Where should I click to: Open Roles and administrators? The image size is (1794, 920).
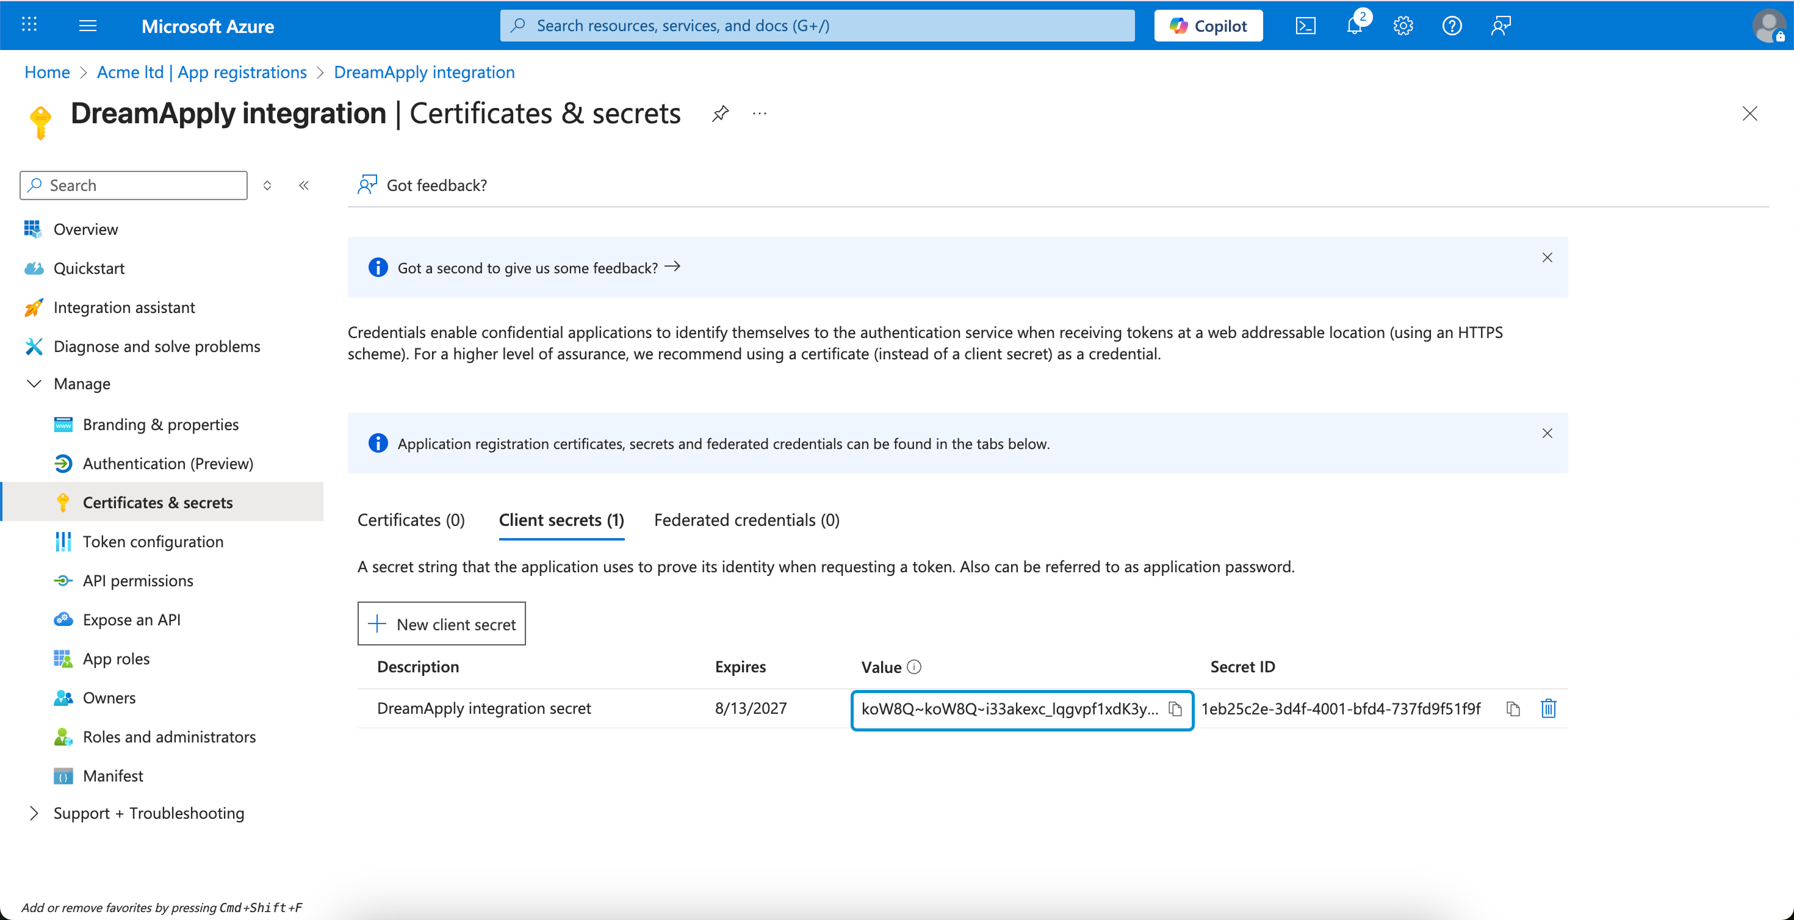click(169, 737)
